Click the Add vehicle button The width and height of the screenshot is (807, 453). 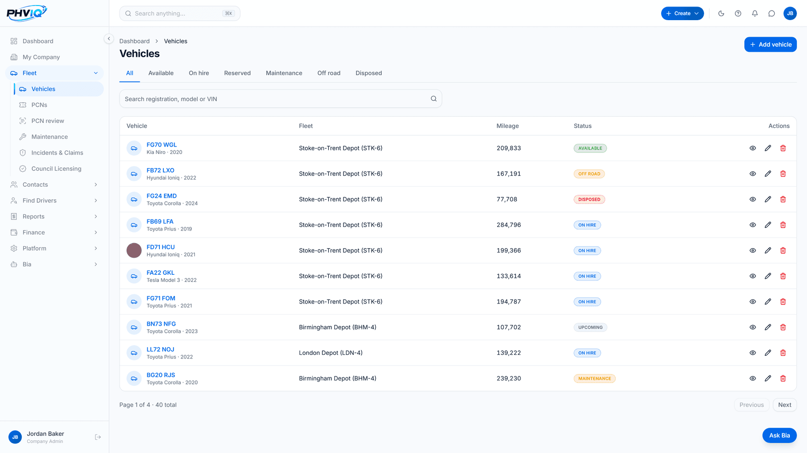tap(771, 44)
